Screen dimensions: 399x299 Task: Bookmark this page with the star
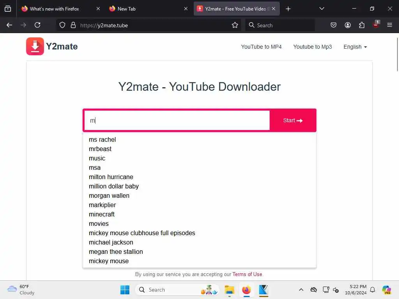pyautogui.click(x=235, y=25)
